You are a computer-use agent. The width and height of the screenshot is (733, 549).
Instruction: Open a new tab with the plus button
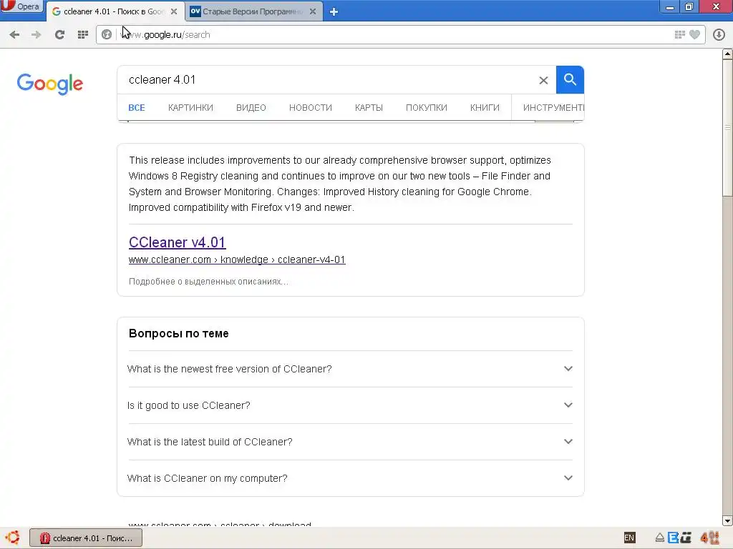point(334,11)
